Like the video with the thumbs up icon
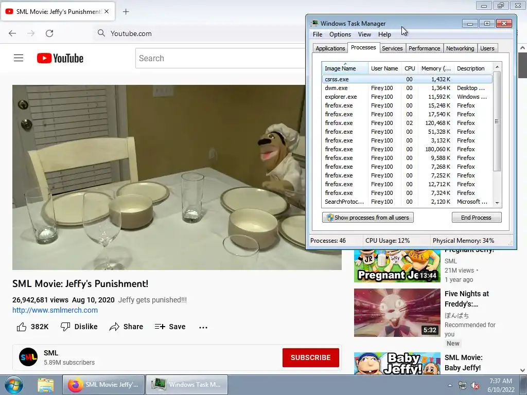Image resolution: width=527 pixels, height=395 pixels. 22,327
